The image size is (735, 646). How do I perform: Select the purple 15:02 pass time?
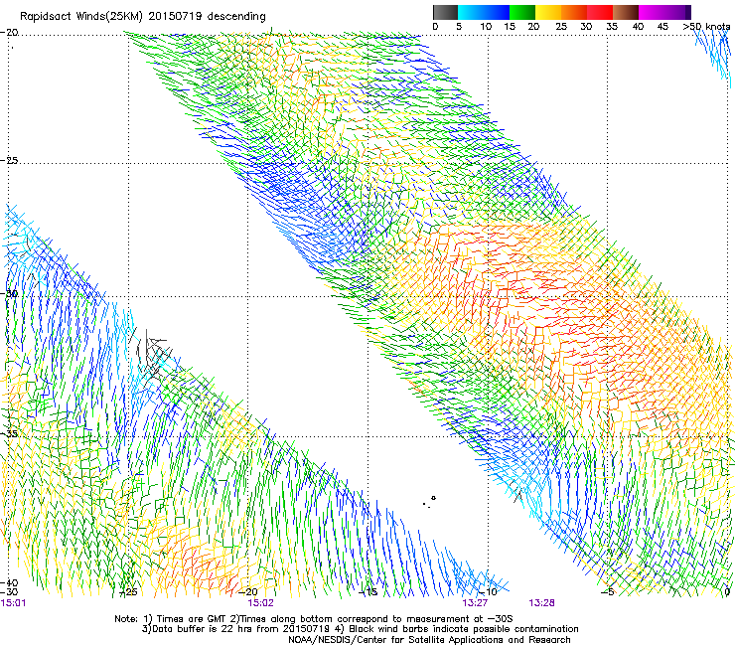tap(260, 603)
